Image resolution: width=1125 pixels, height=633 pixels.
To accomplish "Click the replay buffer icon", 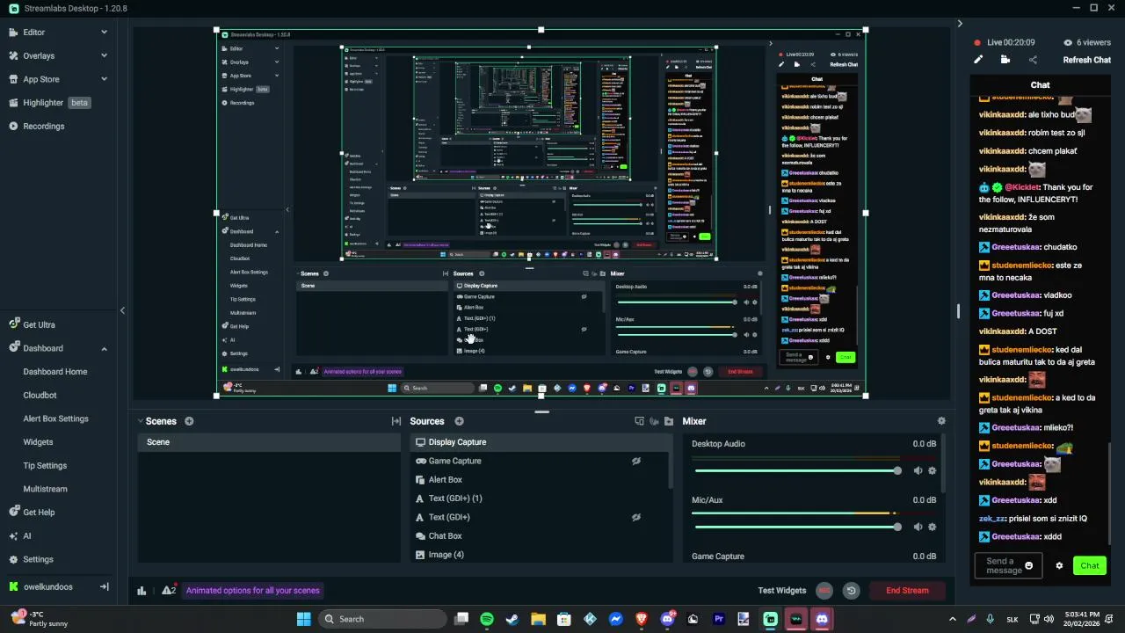I will coord(851,591).
